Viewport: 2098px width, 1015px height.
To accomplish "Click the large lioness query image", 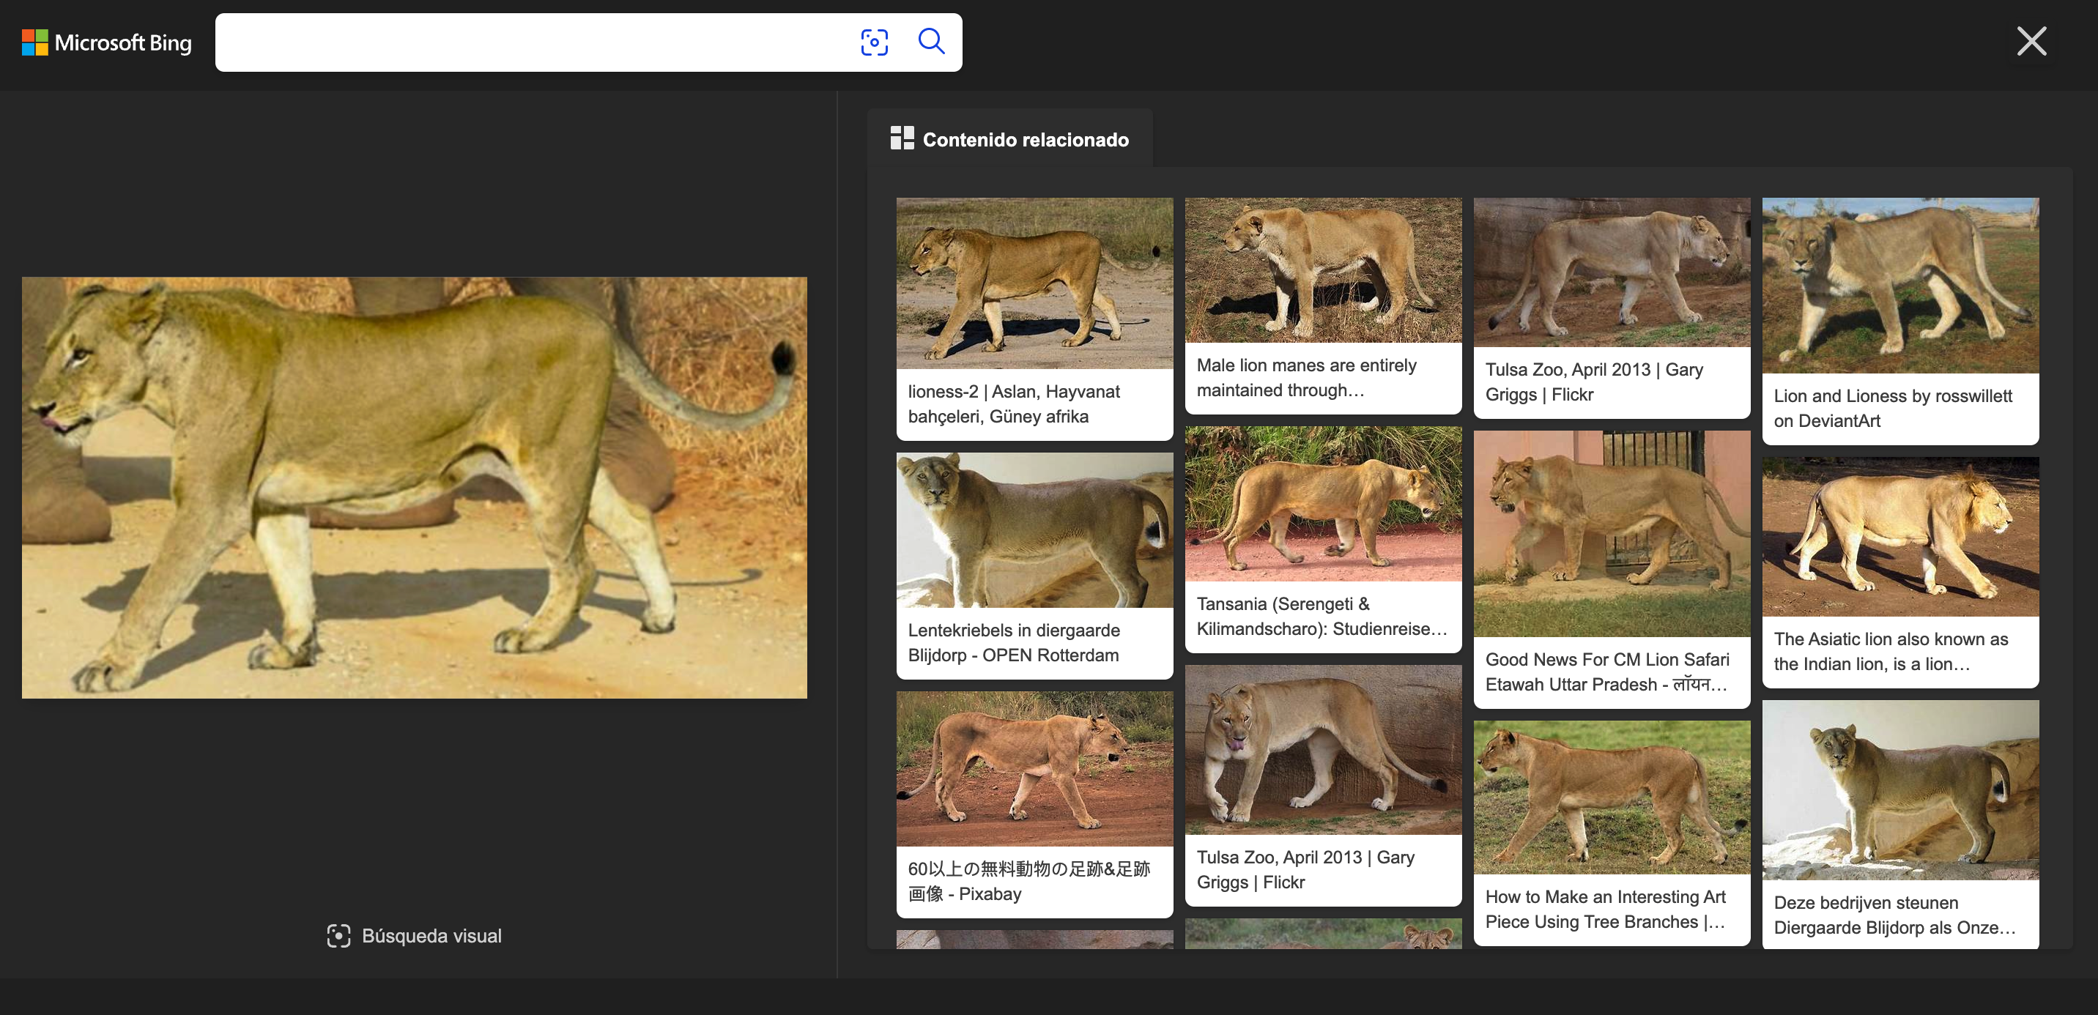I will pos(414,487).
